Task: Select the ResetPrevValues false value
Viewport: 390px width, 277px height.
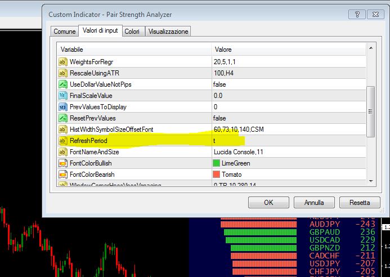Action: point(289,118)
